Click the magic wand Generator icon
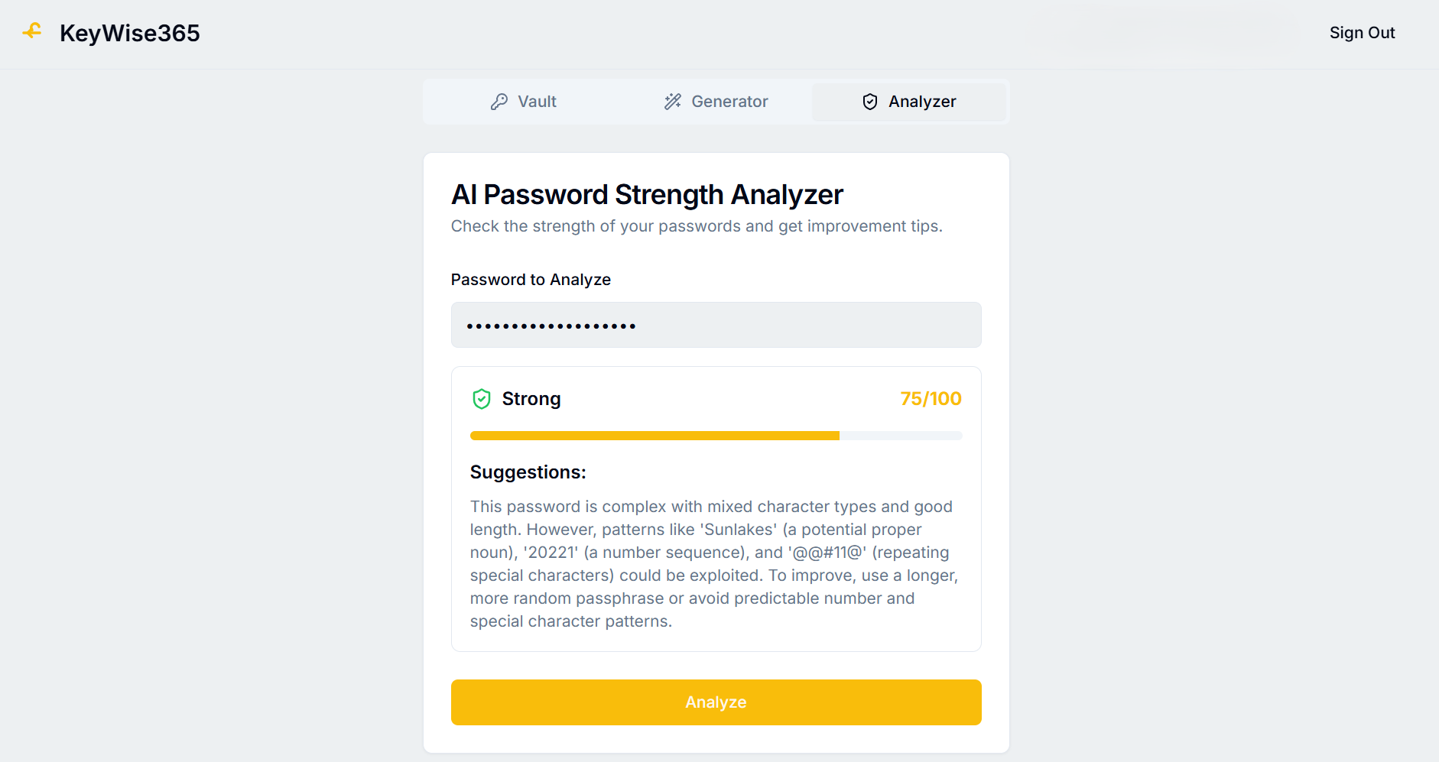1439x762 pixels. [x=672, y=102]
